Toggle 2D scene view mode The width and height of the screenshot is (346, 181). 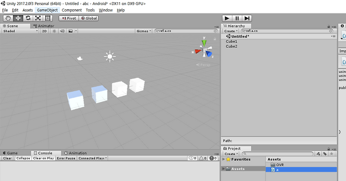[44, 31]
